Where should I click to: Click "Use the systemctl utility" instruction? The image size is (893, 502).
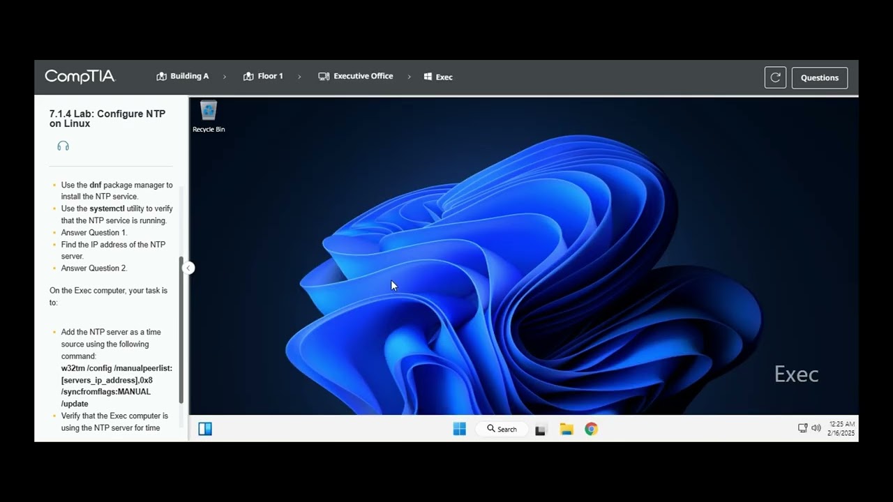[117, 214]
